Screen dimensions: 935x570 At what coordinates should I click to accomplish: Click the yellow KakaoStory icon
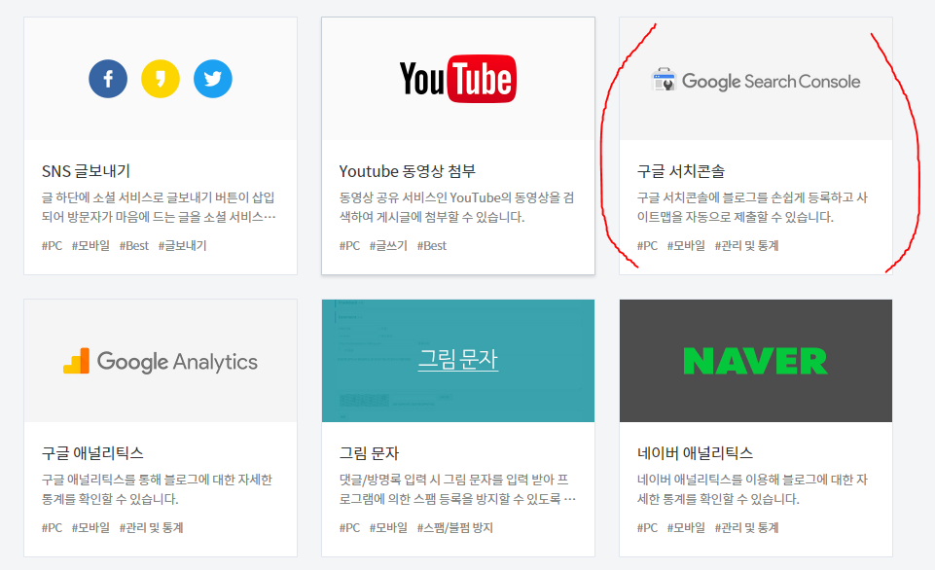pyautogui.click(x=161, y=79)
